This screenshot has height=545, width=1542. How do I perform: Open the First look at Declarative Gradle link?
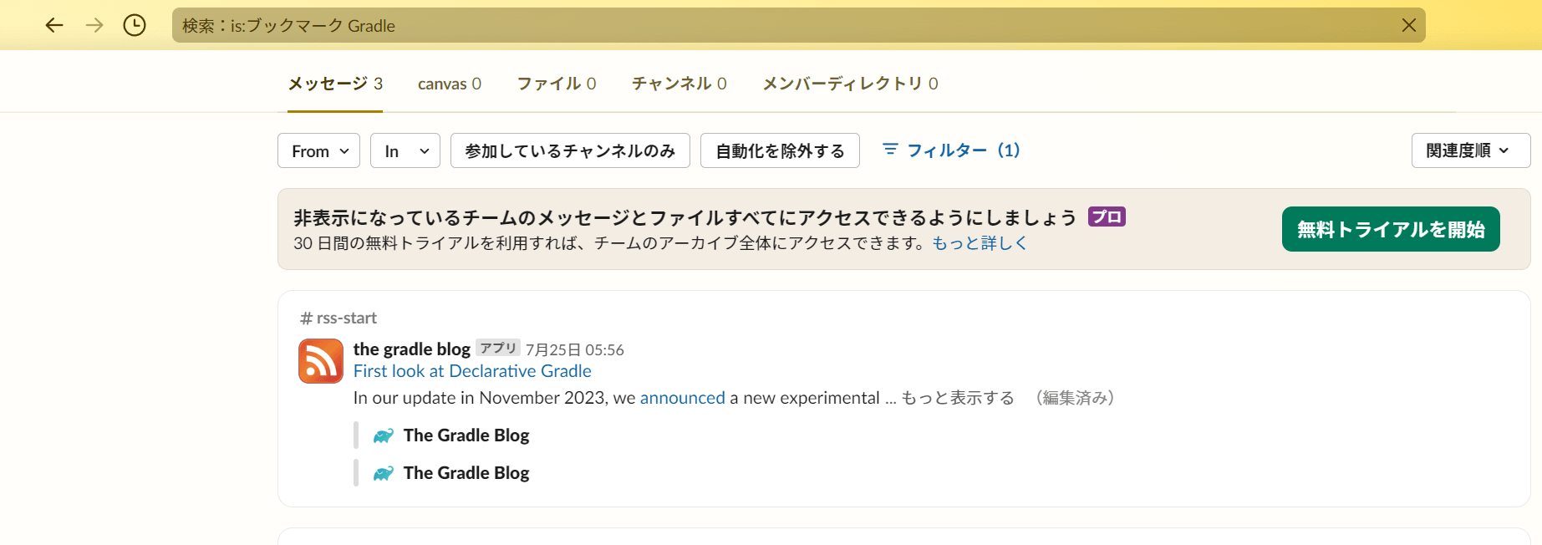(472, 371)
